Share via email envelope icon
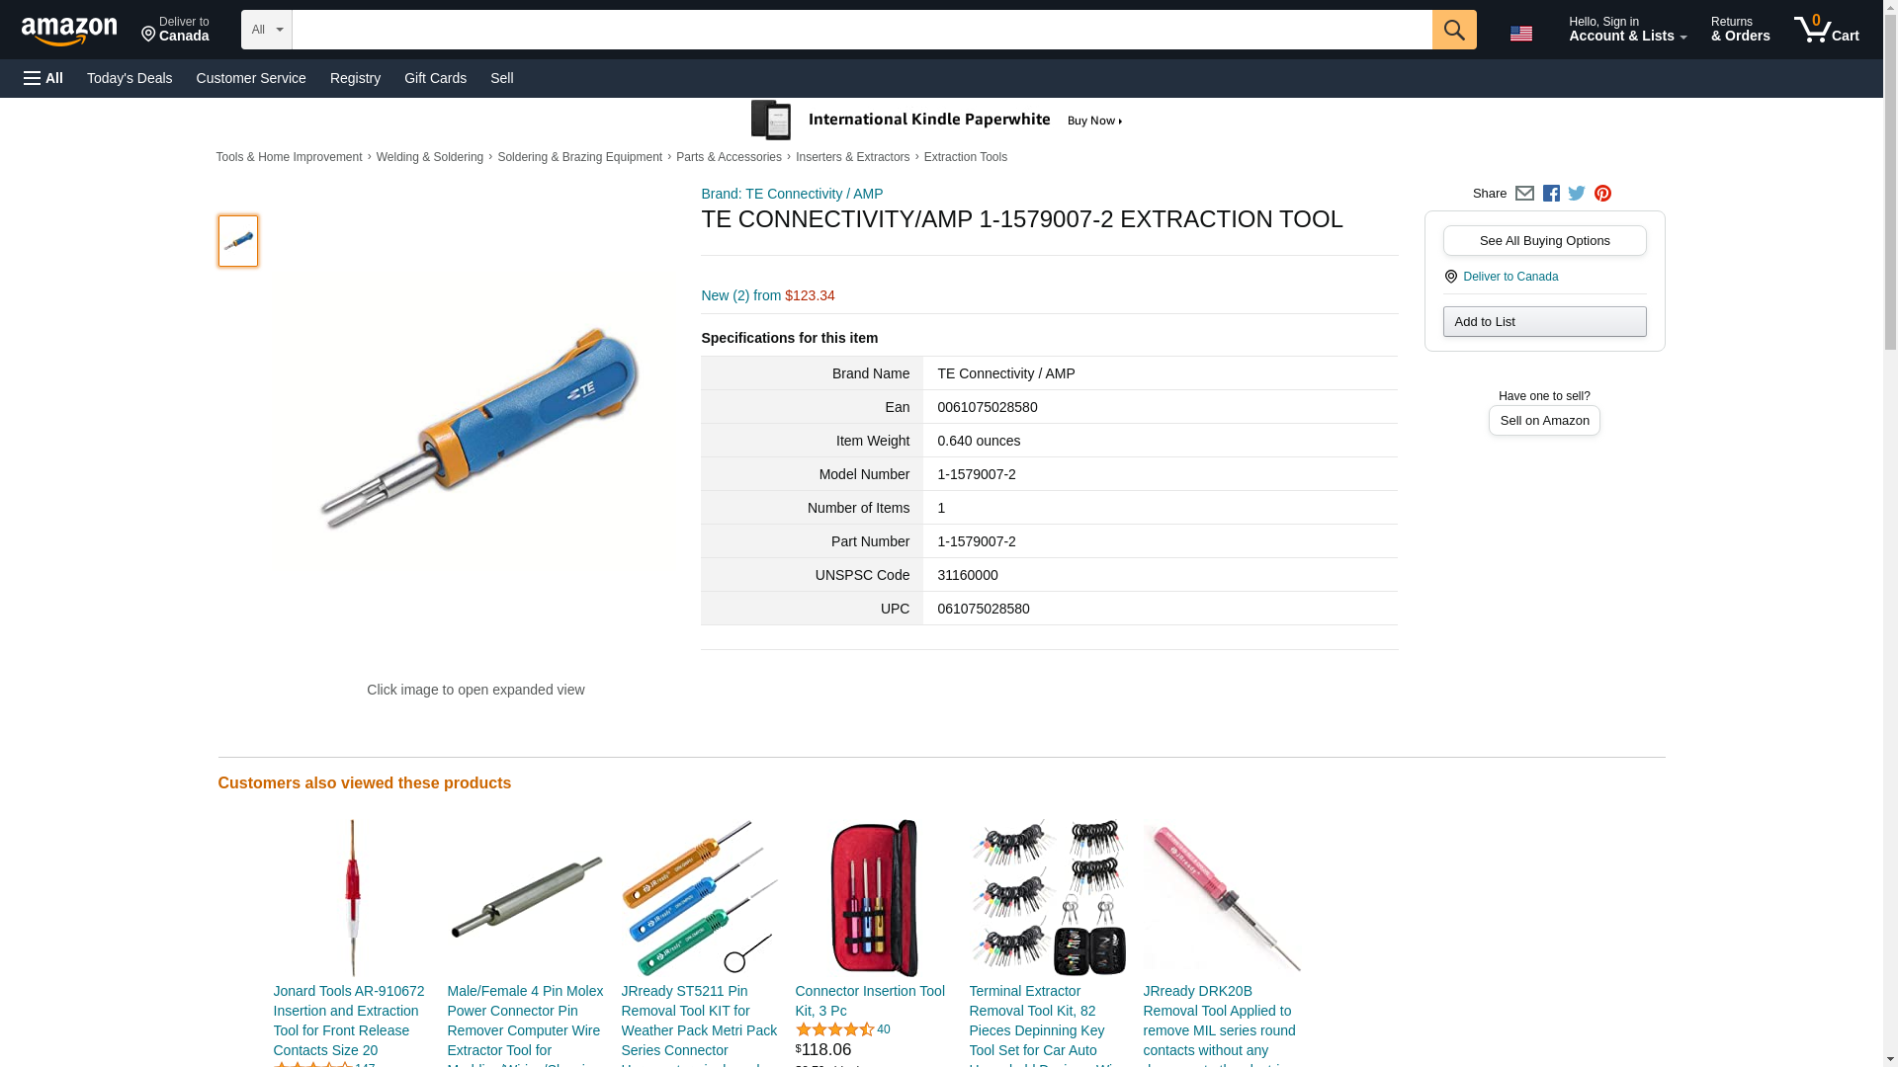 [x=1524, y=194]
